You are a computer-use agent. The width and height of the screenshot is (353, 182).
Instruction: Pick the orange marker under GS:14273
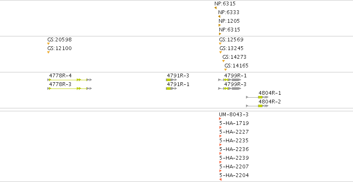[x=224, y=61]
